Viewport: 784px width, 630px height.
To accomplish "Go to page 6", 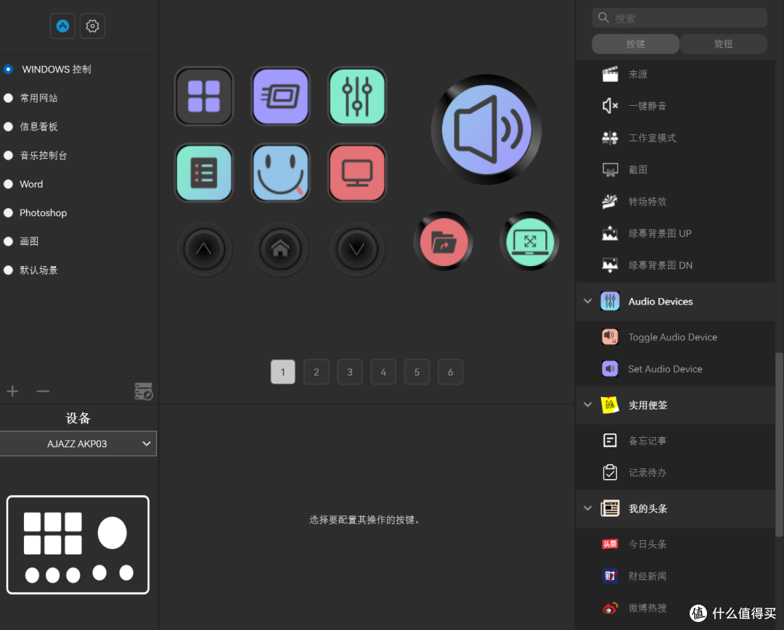I will (x=451, y=372).
